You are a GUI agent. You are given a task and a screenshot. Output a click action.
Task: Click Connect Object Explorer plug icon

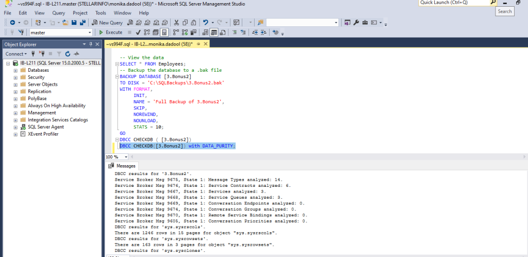pos(33,54)
